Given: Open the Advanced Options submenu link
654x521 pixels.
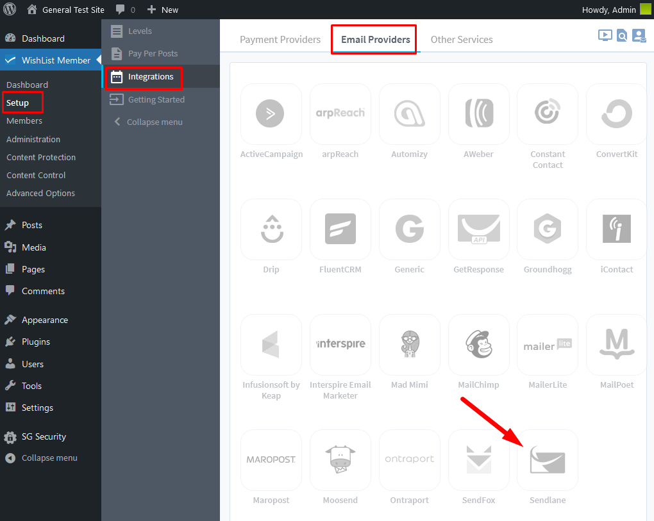Looking at the screenshot, I should tap(40, 193).
